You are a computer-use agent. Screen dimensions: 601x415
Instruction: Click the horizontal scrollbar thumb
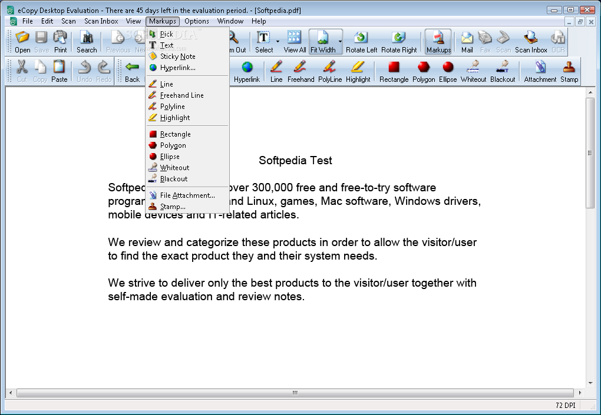point(295,393)
